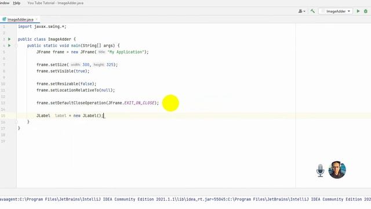Screen dimensions: 371x209
Task: Close the ImageAdder.java tab
Action: tap(37, 19)
